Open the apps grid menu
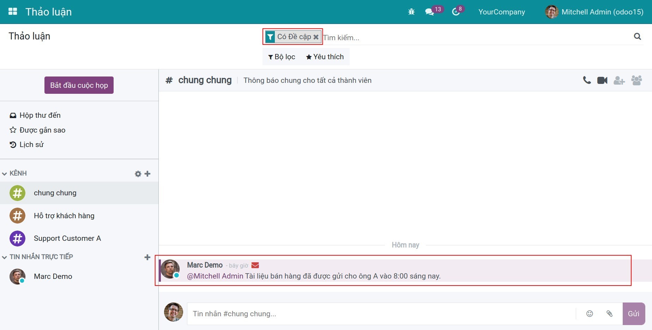Viewport: 652px width, 330px height. 12,11
